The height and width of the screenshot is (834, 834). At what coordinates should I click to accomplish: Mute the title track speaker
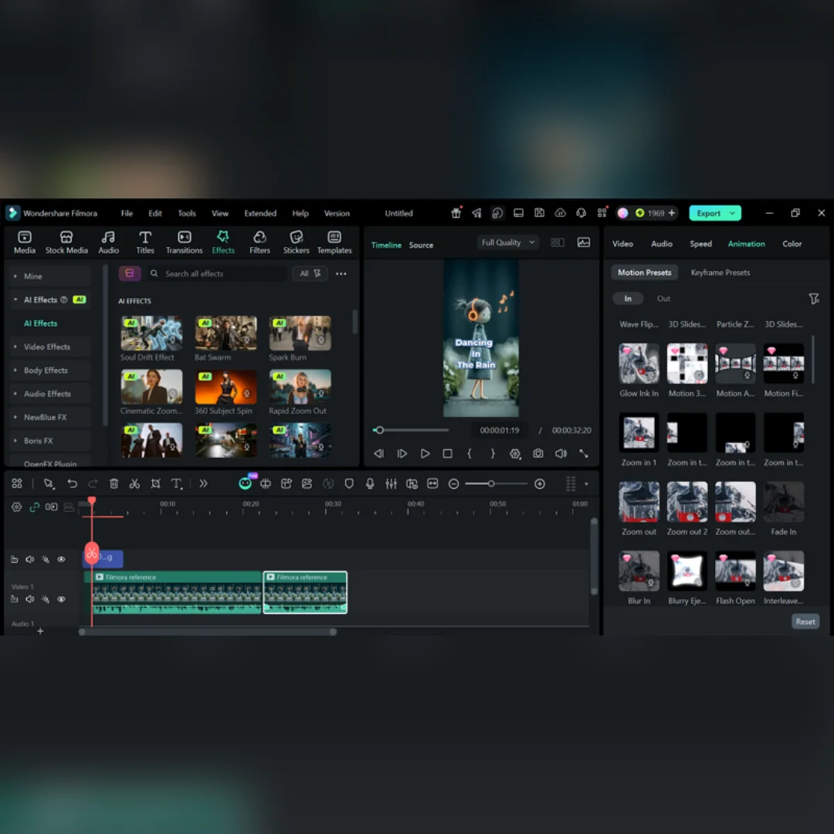(x=30, y=559)
